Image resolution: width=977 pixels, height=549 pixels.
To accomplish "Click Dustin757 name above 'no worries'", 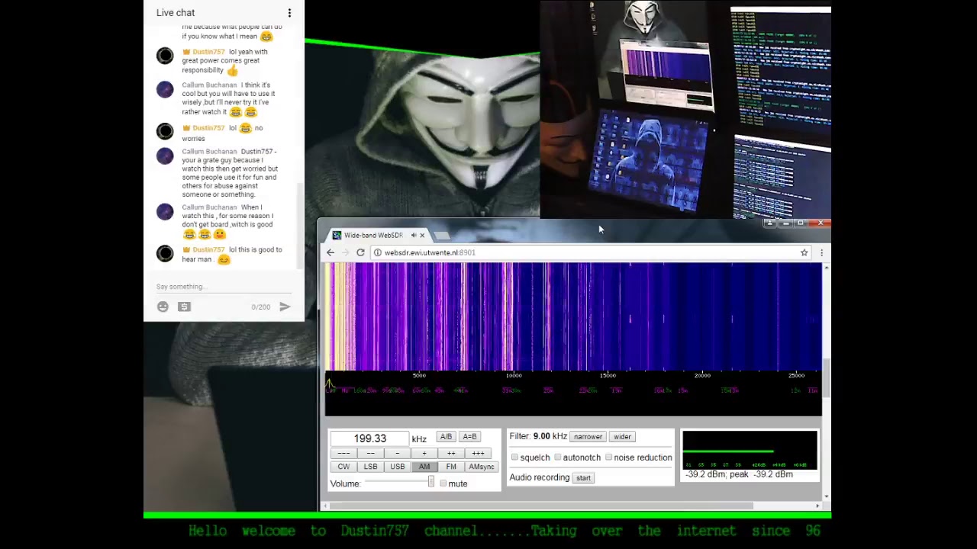I will click(x=208, y=128).
